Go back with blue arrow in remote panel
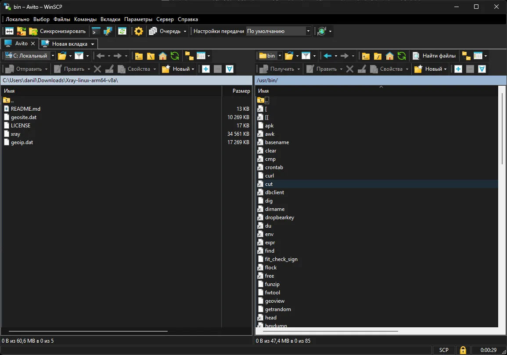The height and width of the screenshot is (355, 507). tap(327, 56)
